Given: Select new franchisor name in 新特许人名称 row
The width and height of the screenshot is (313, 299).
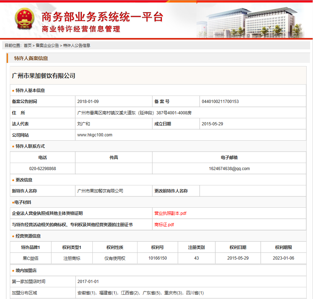Looking at the screenshot, I should point(100,191).
